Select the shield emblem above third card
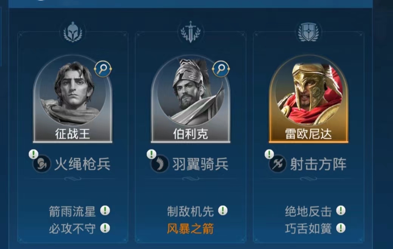The width and height of the screenshot is (393, 249). (x=308, y=32)
